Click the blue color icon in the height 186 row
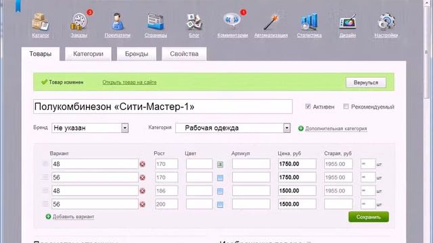The width and height of the screenshot is (433, 243). coord(220,191)
